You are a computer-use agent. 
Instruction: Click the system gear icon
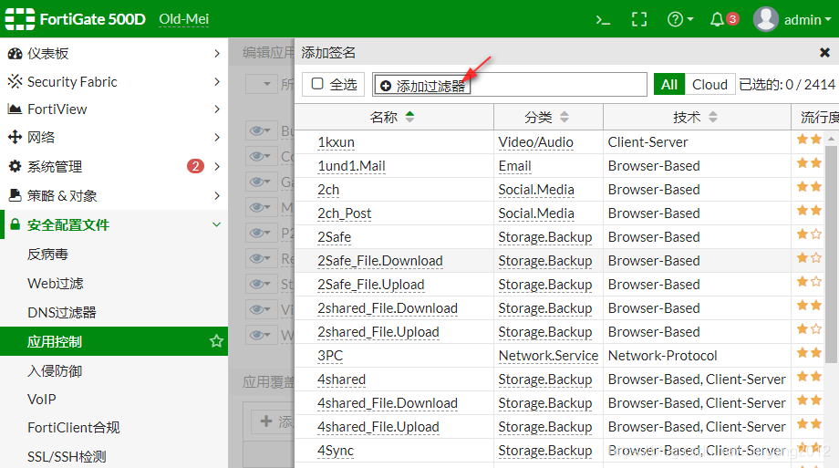click(15, 166)
